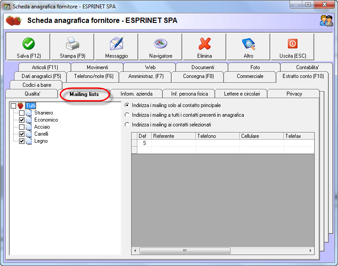
Task: Click the Referente column header
Action: [173, 136]
